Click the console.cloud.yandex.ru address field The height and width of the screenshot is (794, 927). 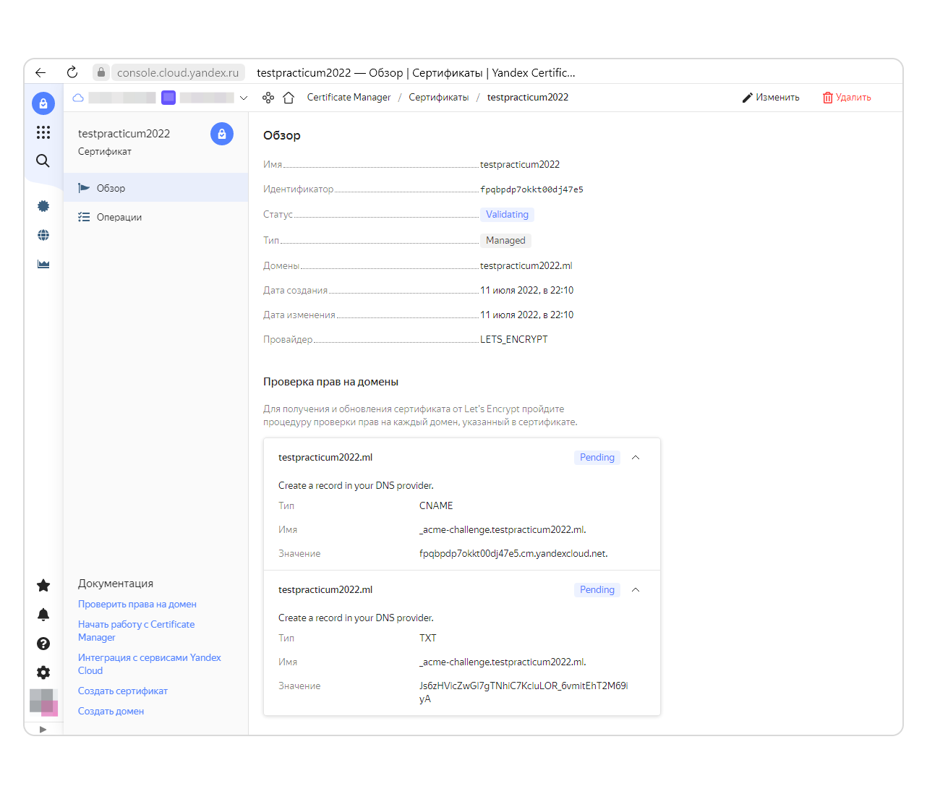(178, 72)
